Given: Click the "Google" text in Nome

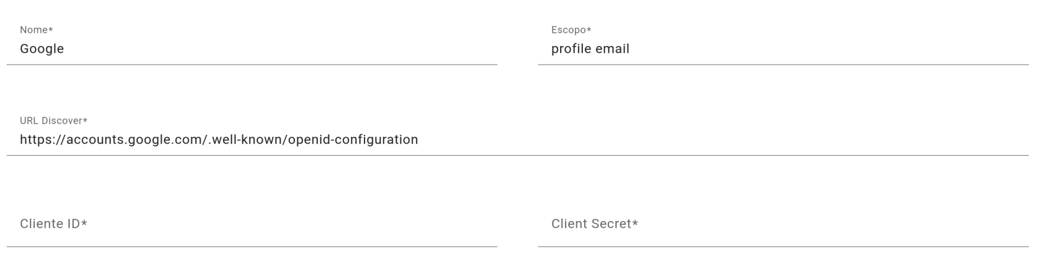Looking at the screenshot, I should tap(42, 49).
